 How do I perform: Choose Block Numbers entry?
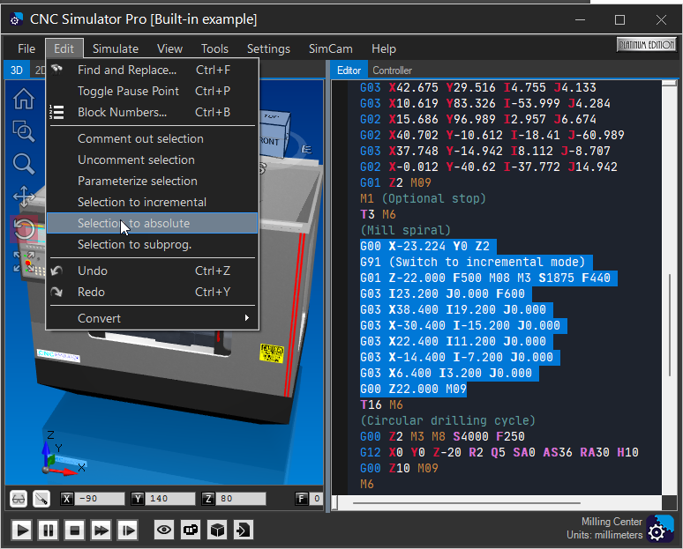152,112
